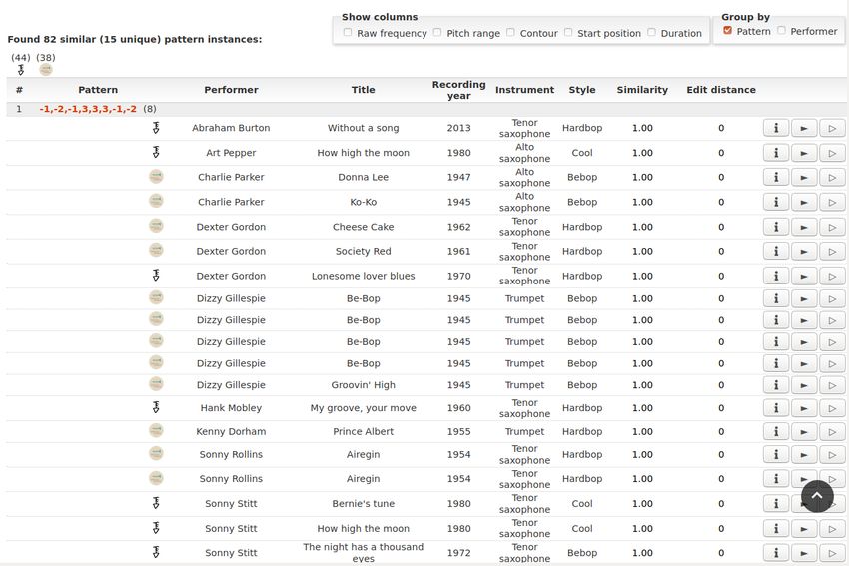Image resolution: width=849 pixels, height=566 pixels.
Task: Click the database icon under (44)
Action: (21, 70)
